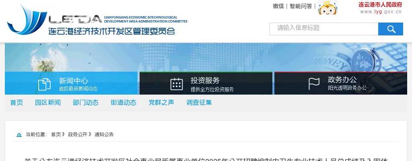The width and height of the screenshot is (412, 161).
Task: Click the calendar icon beside 投资服务
Action: pos(176,84)
